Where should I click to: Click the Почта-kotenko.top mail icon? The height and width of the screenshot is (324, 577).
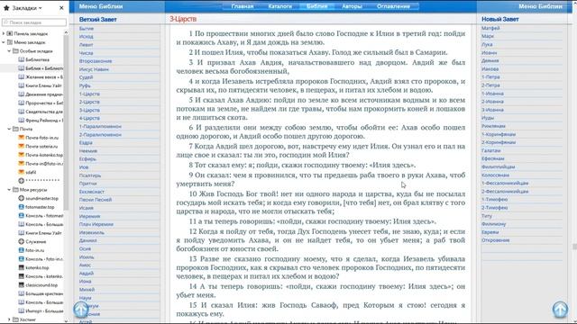pos(22,155)
